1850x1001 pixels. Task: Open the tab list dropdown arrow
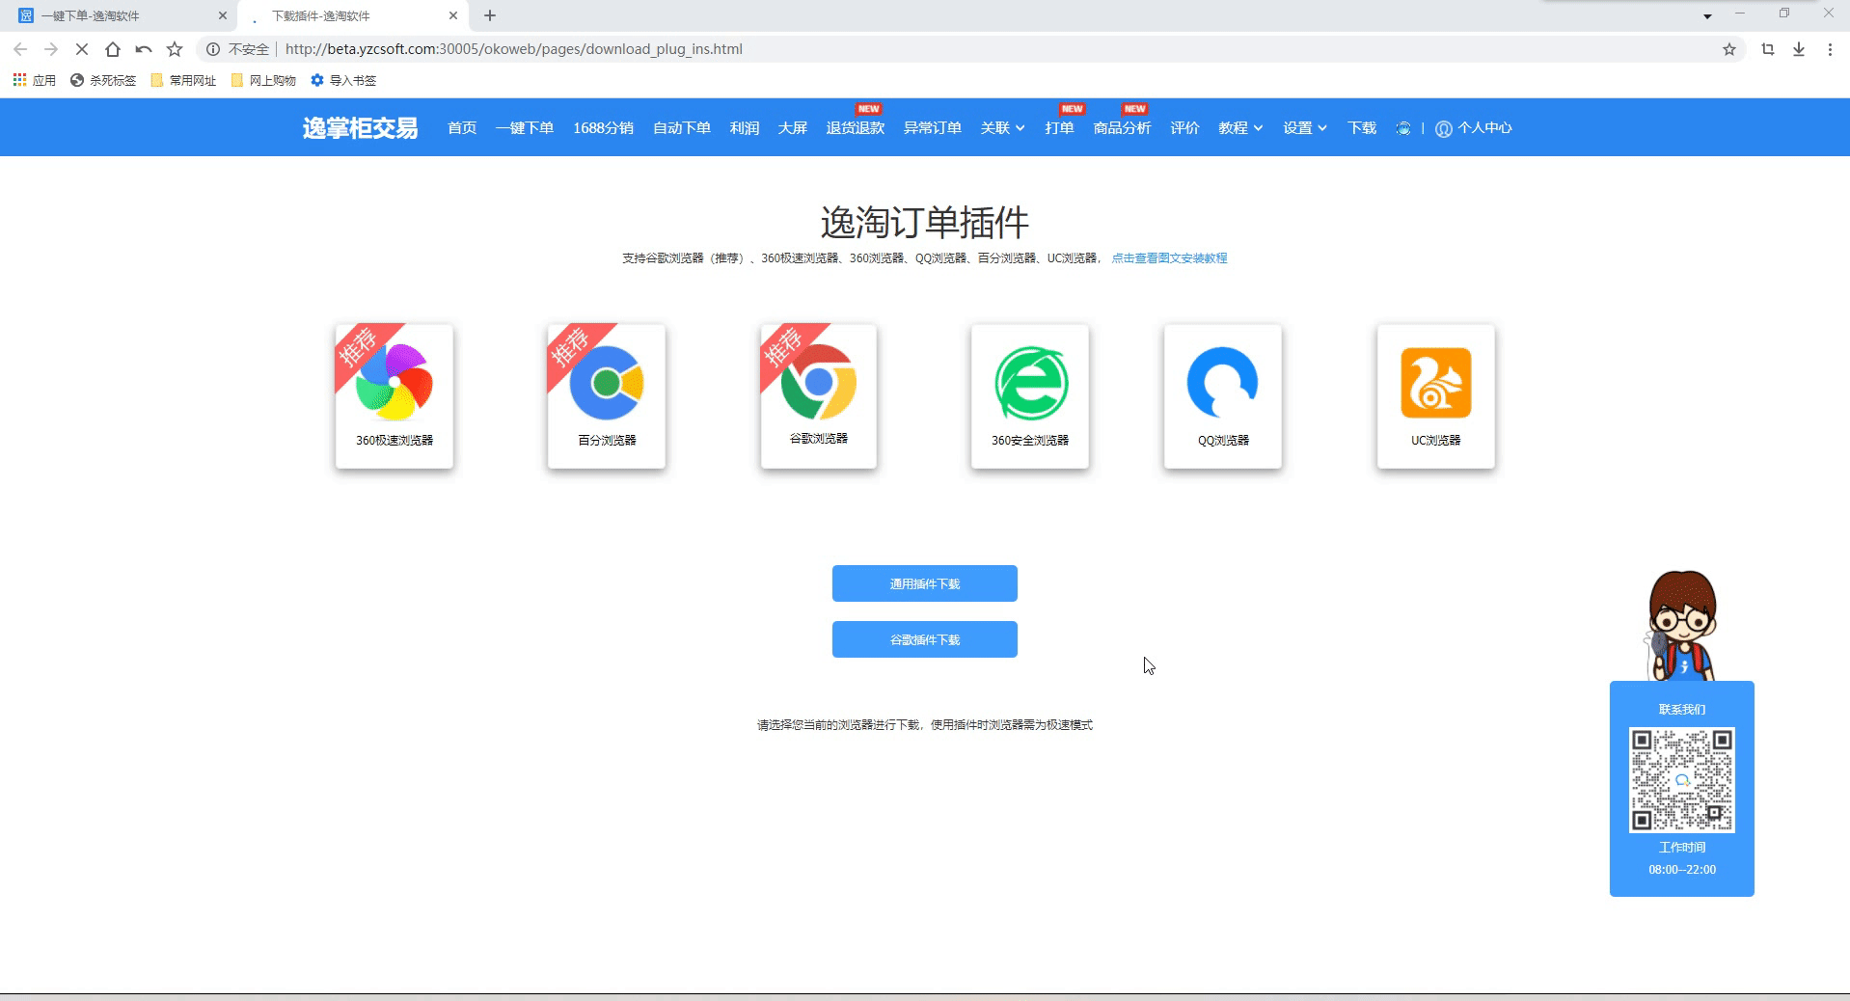point(1707,16)
